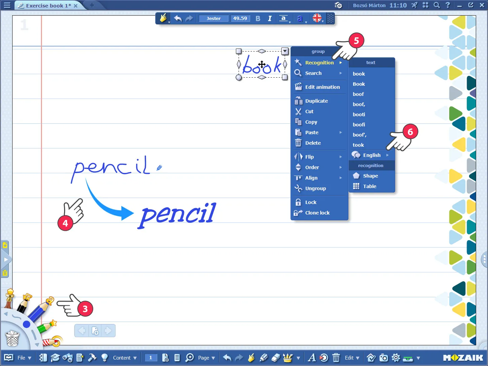Open the lightbulb icon in bottom toolbar
Image resolution: width=488 pixels, height=366 pixels.
click(104, 358)
